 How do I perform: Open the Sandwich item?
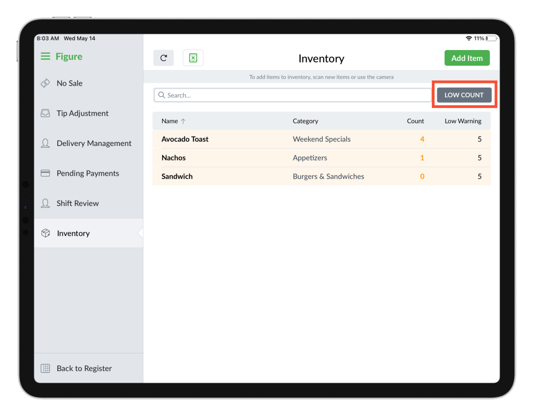321,176
